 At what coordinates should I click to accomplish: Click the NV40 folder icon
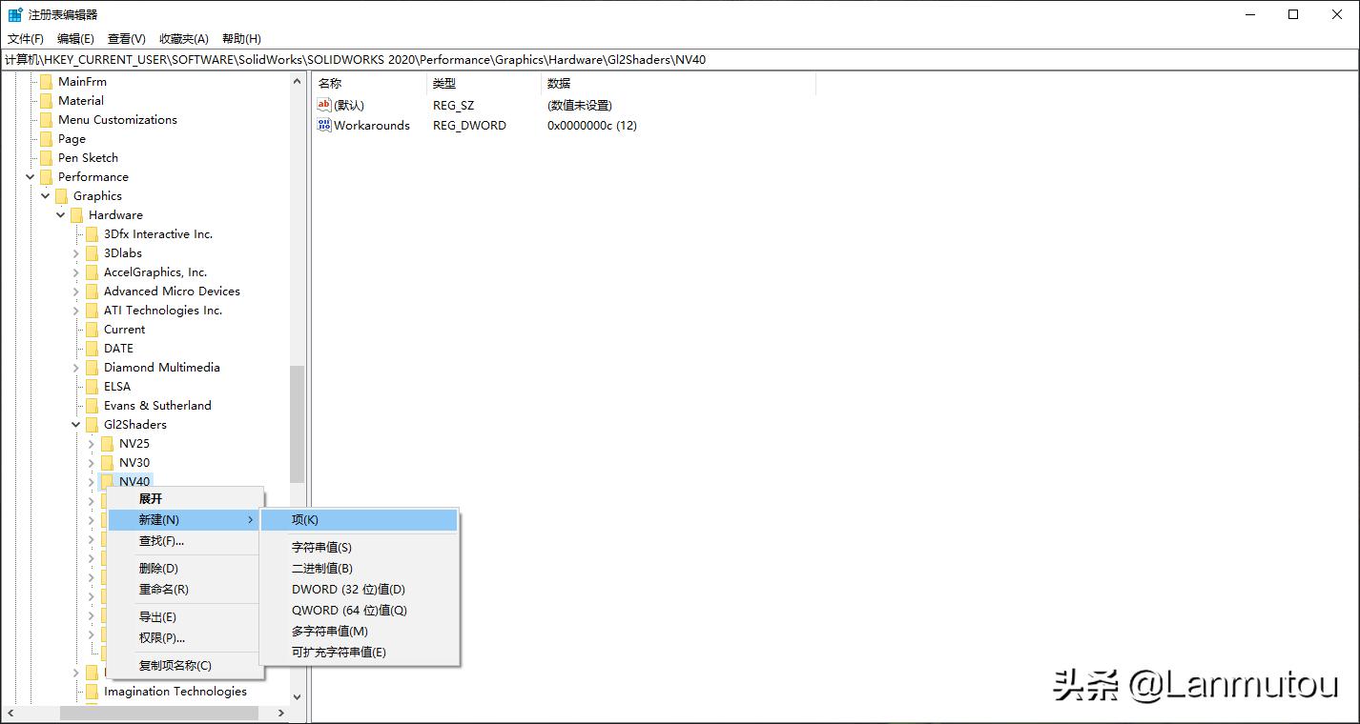pos(105,481)
